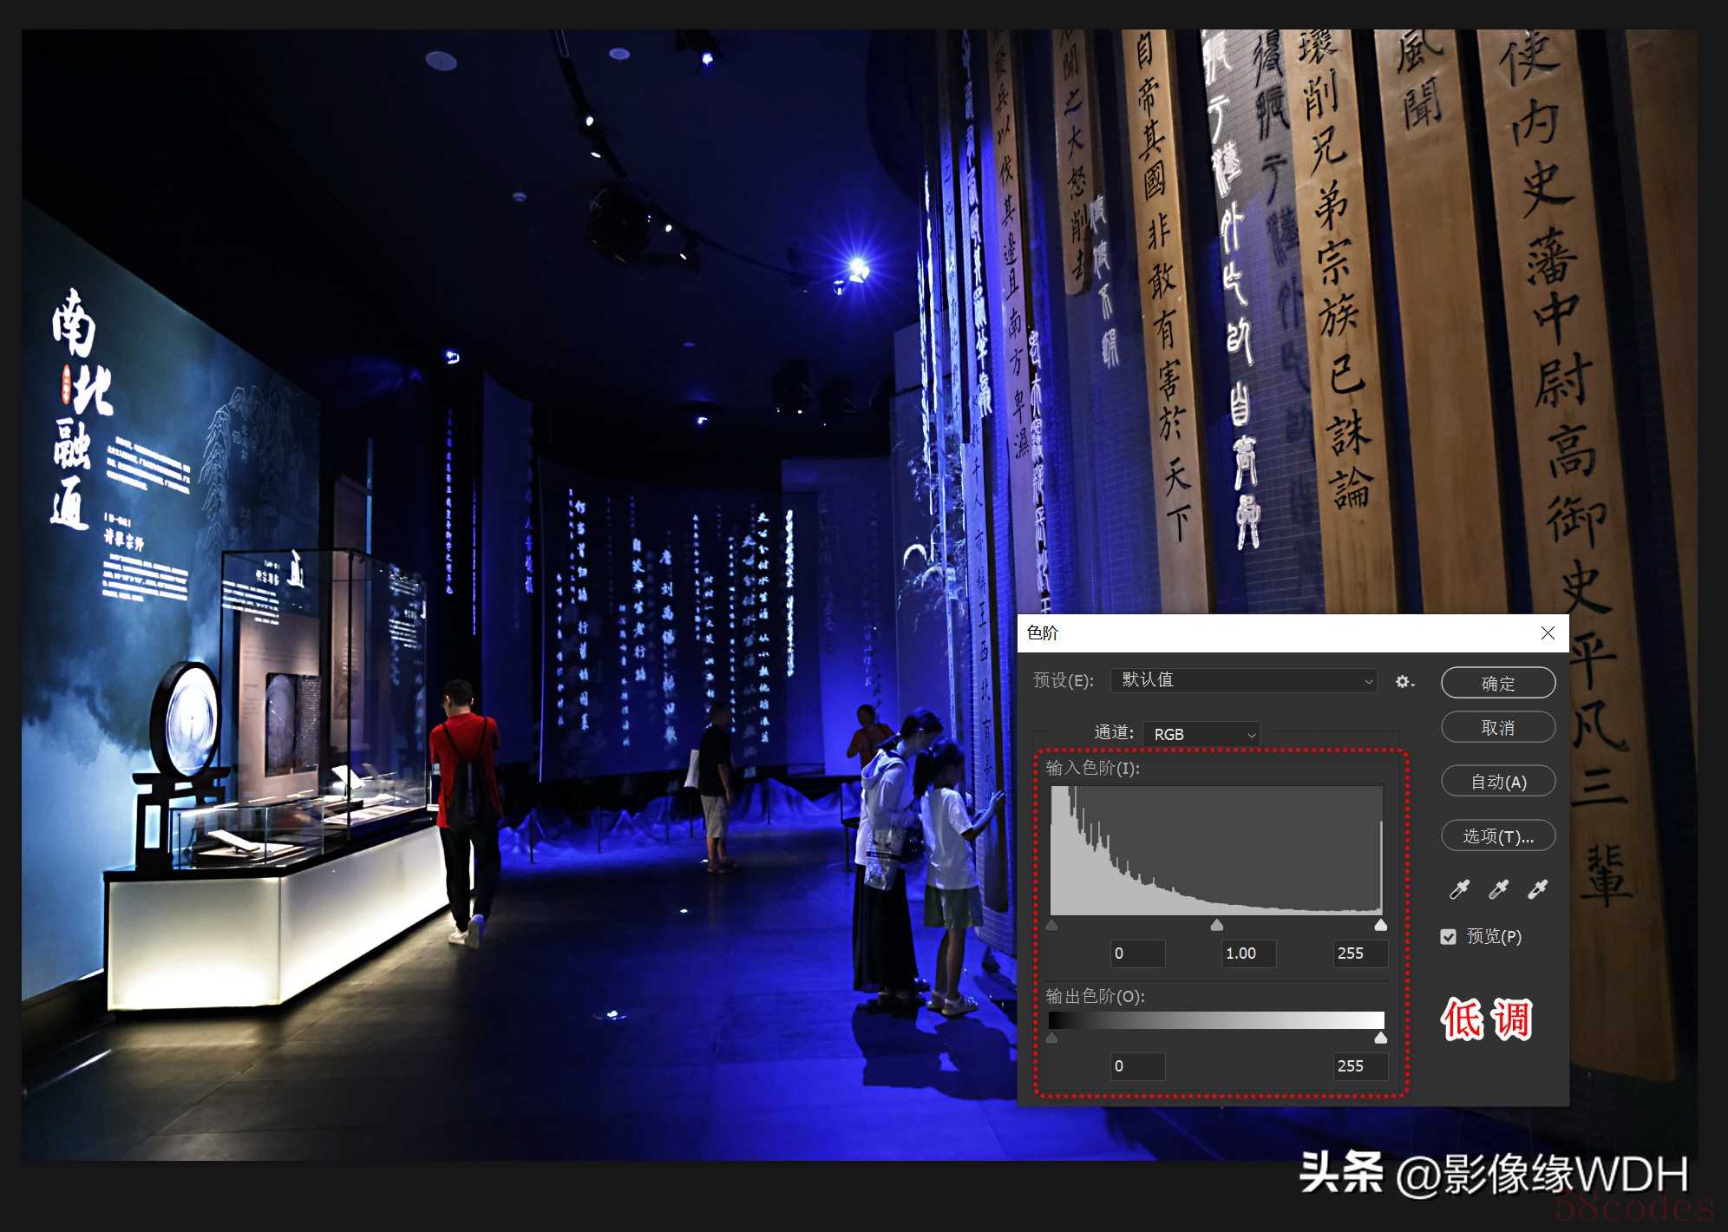
Task: Click the input shadow black slider handle
Action: coord(1052,926)
